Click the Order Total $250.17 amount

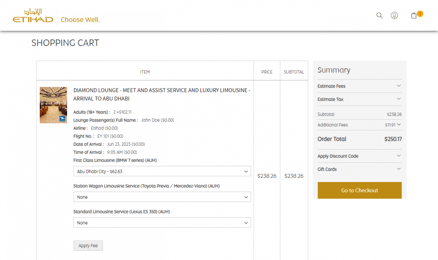393,139
